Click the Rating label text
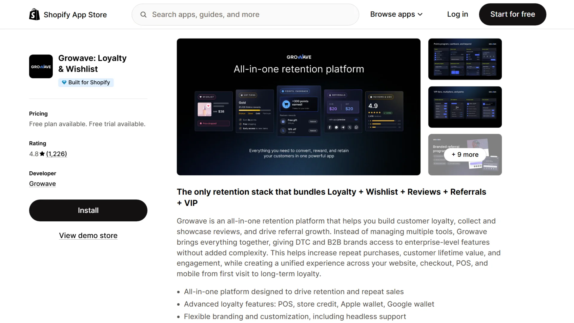Viewport: 574px width, 323px height. point(38,143)
